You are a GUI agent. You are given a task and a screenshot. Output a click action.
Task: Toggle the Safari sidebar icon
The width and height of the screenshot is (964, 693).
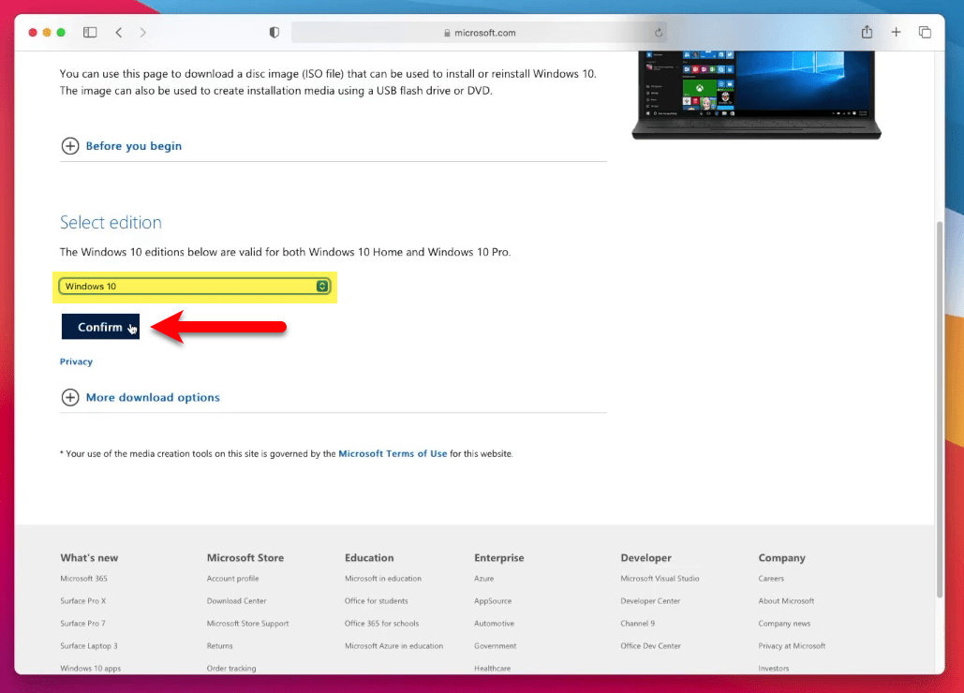tap(90, 33)
